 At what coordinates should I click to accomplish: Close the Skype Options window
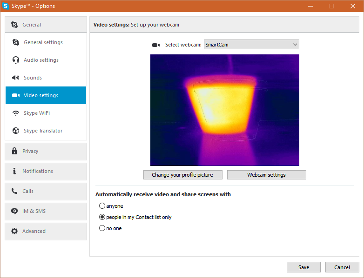tap(353, 6)
